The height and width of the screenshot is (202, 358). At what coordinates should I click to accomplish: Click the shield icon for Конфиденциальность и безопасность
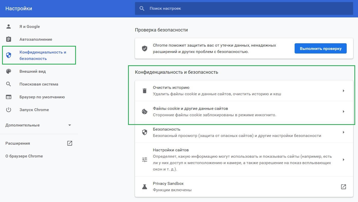click(x=9, y=55)
